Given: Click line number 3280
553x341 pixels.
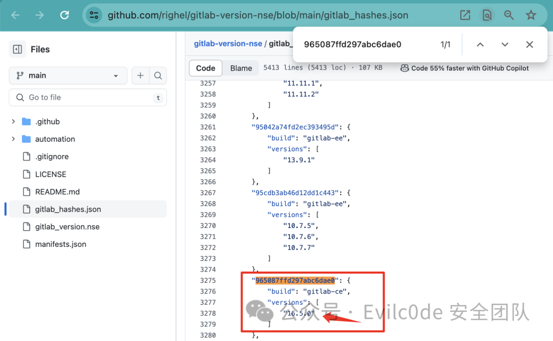Looking at the screenshot, I should pos(208,335).
